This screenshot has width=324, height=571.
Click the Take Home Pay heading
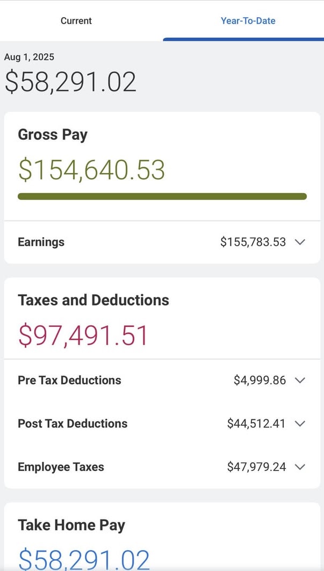(x=71, y=525)
